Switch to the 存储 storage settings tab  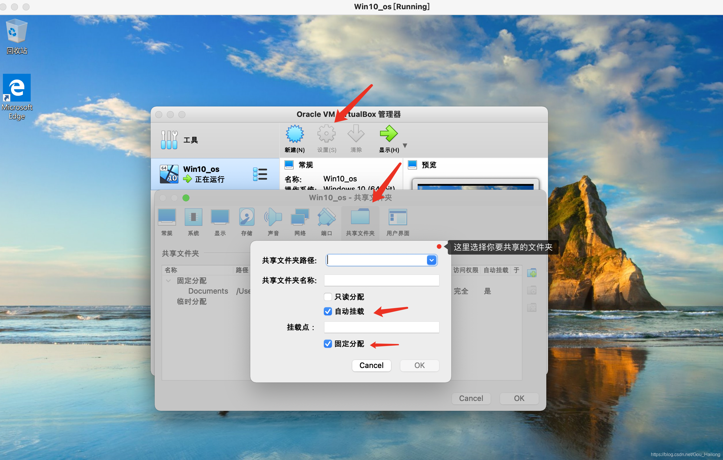pyautogui.click(x=247, y=222)
